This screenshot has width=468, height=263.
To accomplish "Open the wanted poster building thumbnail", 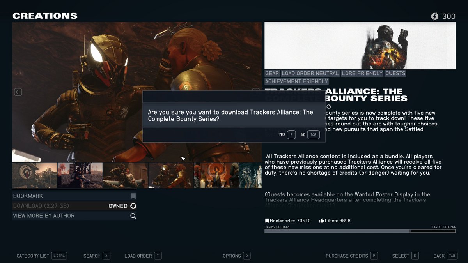I will pyautogui.click(x=35, y=175).
